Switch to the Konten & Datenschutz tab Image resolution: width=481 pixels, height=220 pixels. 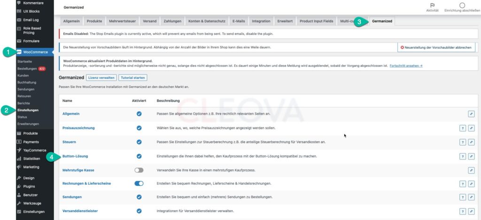coord(207,21)
